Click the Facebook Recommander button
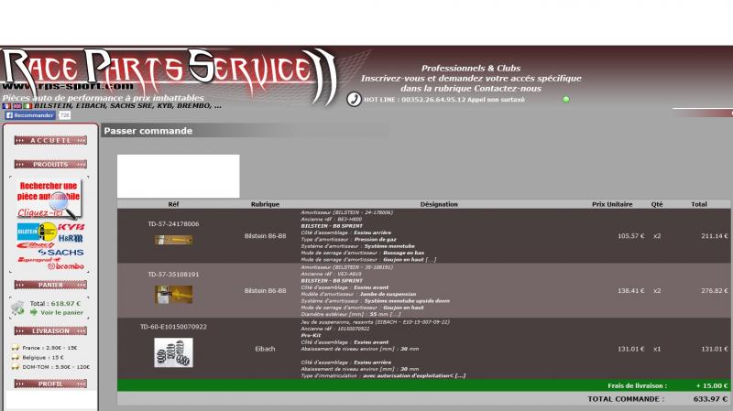 (30, 115)
